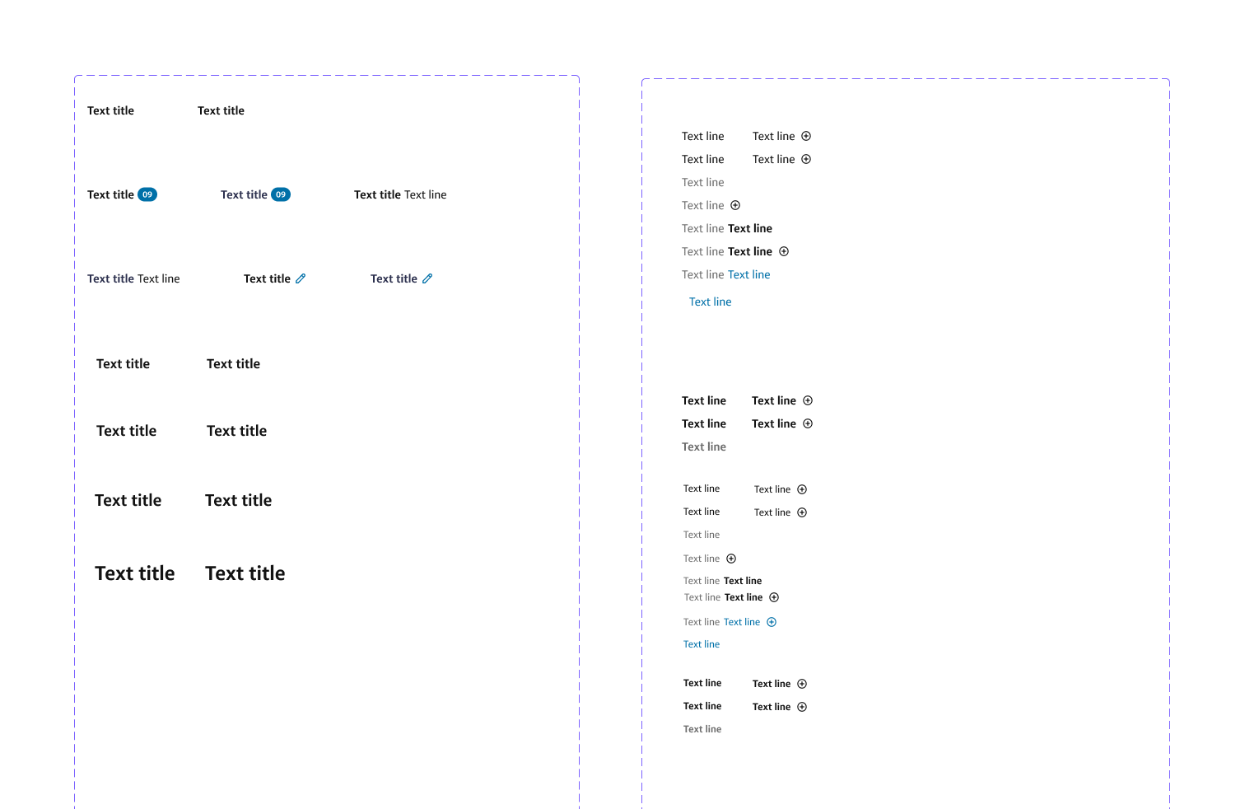Select the larger bold gray "Text line" label

click(704, 447)
